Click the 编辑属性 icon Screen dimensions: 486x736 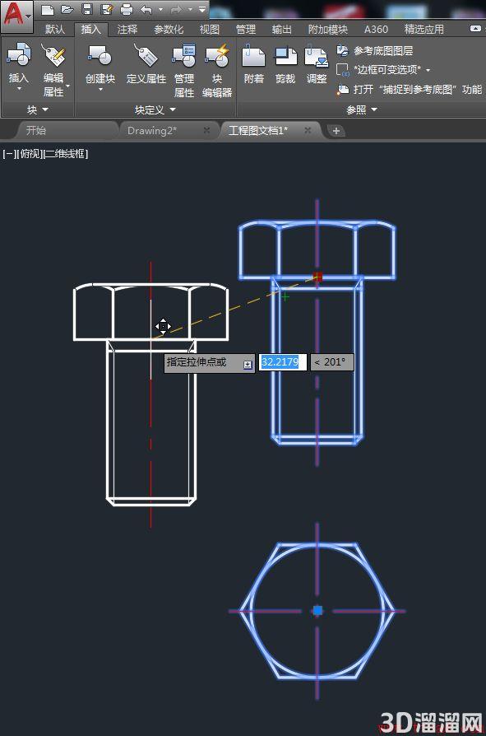[53, 55]
